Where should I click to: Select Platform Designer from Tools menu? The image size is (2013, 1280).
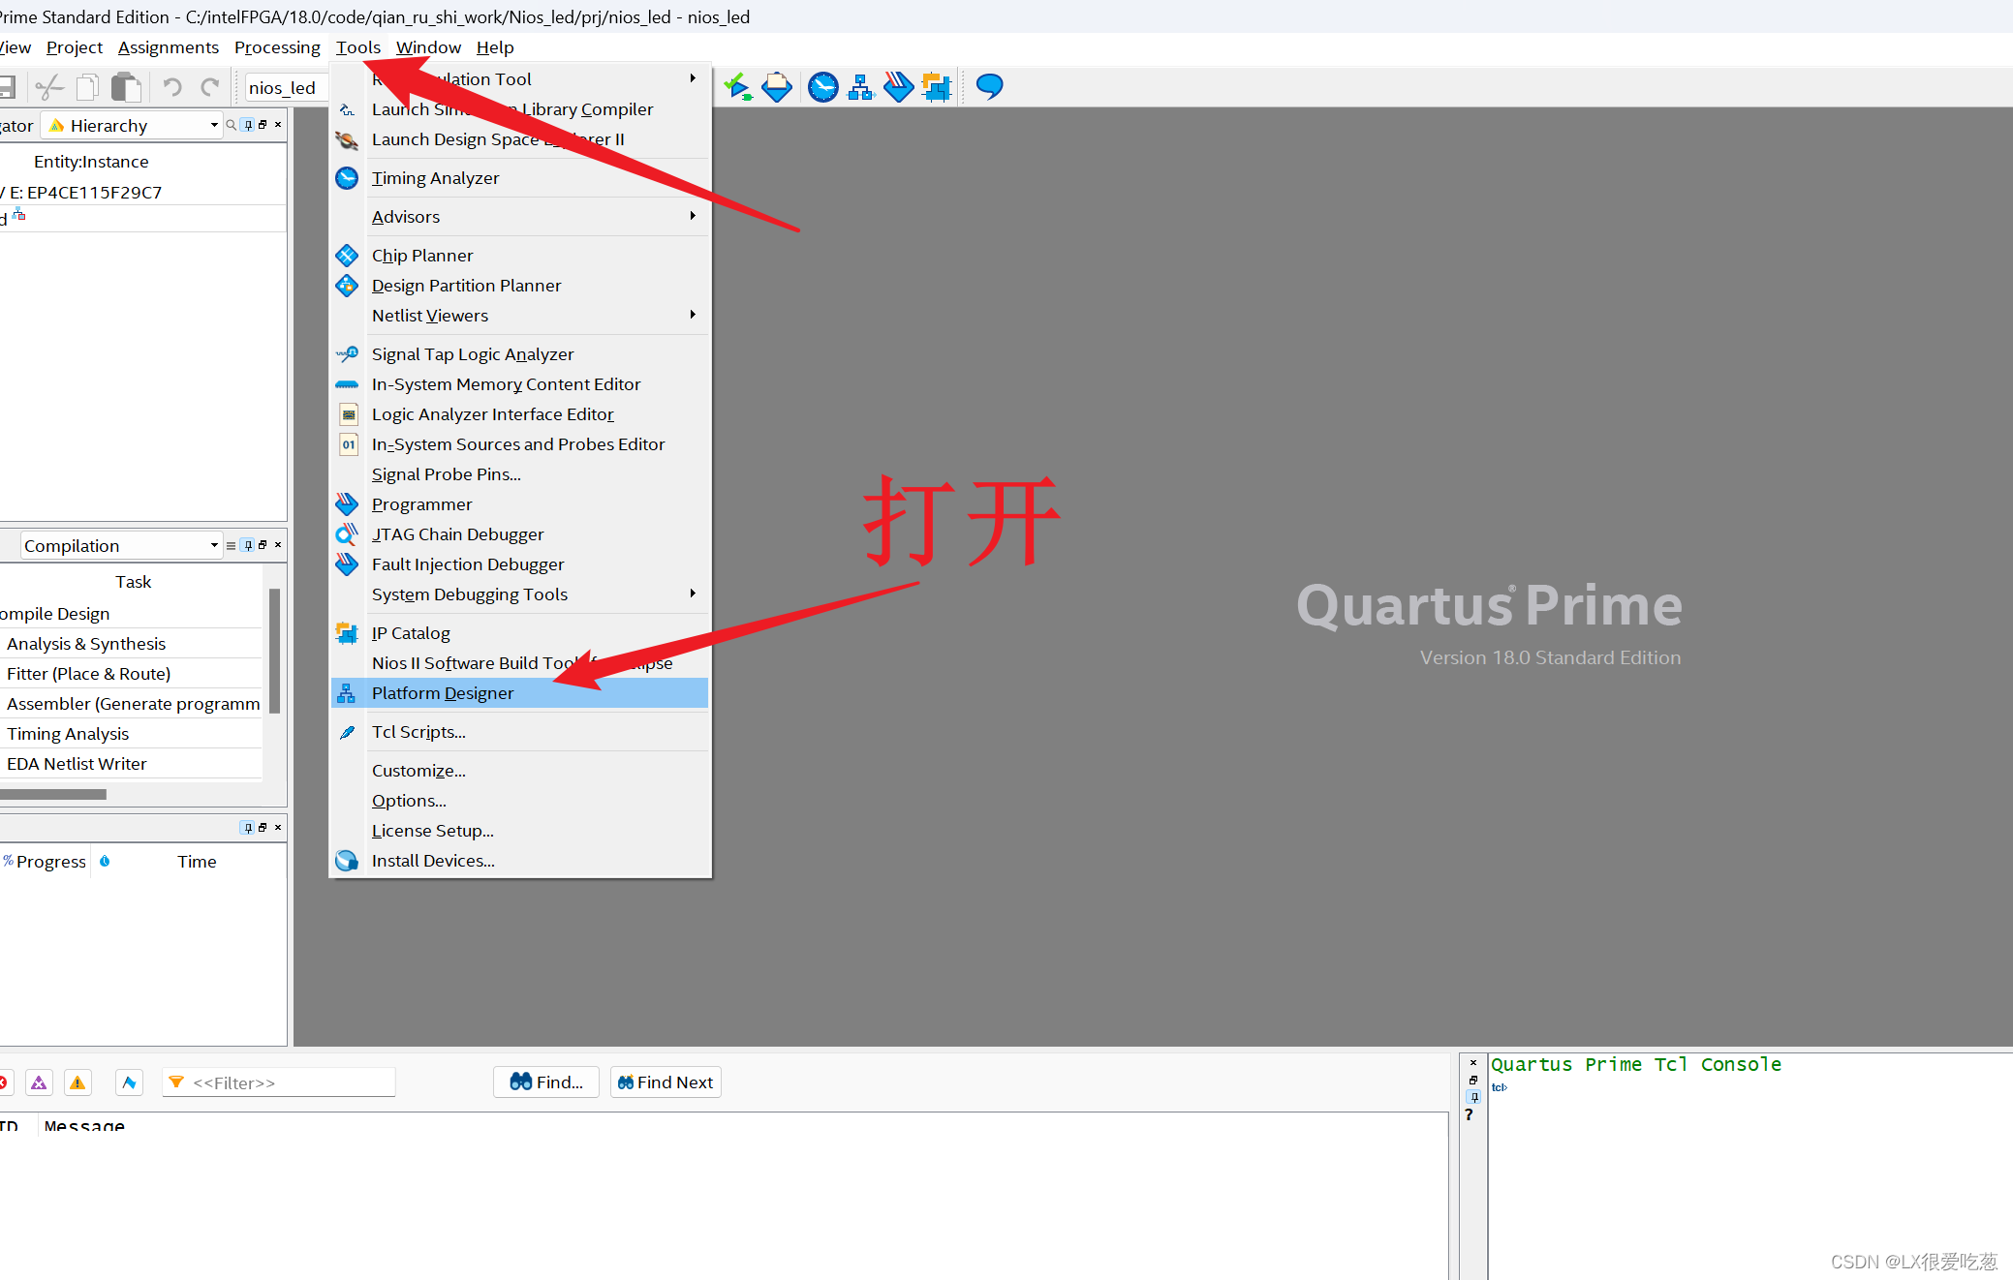pyautogui.click(x=520, y=693)
